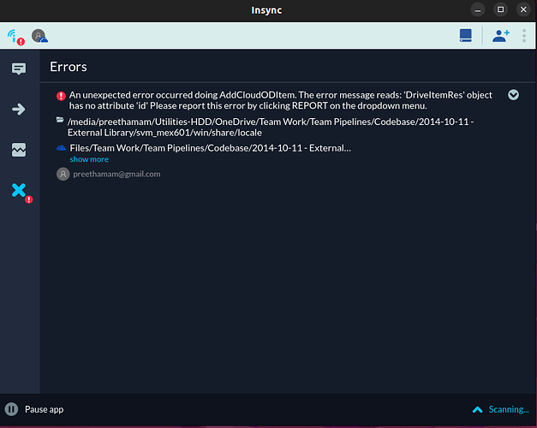Click the preethamam@gmail.com email text
The image size is (537, 428).
pyautogui.click(x=116, y=174)
